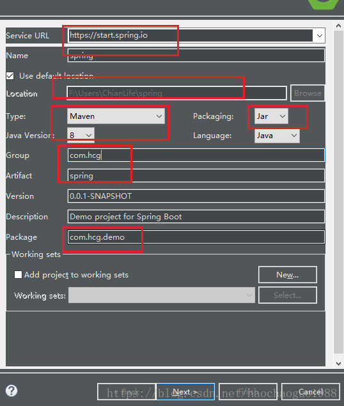The image size is (344, 406).
Task: Click inside the Group field
Action: (196, 155)
